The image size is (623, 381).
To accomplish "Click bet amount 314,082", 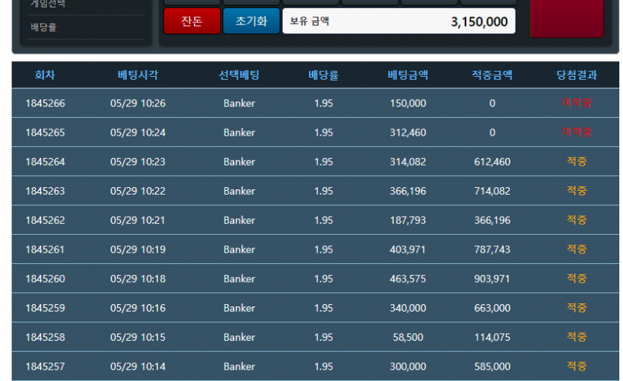I will point(408,162).
